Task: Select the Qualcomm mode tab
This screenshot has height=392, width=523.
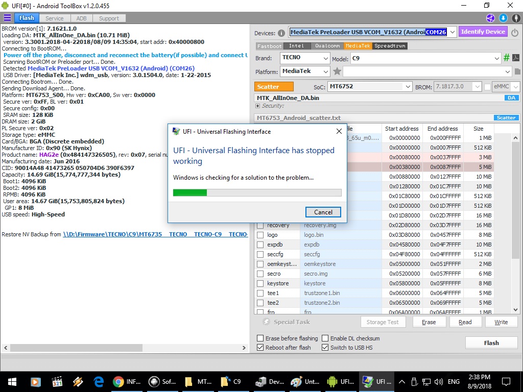Action: [327, 46]
